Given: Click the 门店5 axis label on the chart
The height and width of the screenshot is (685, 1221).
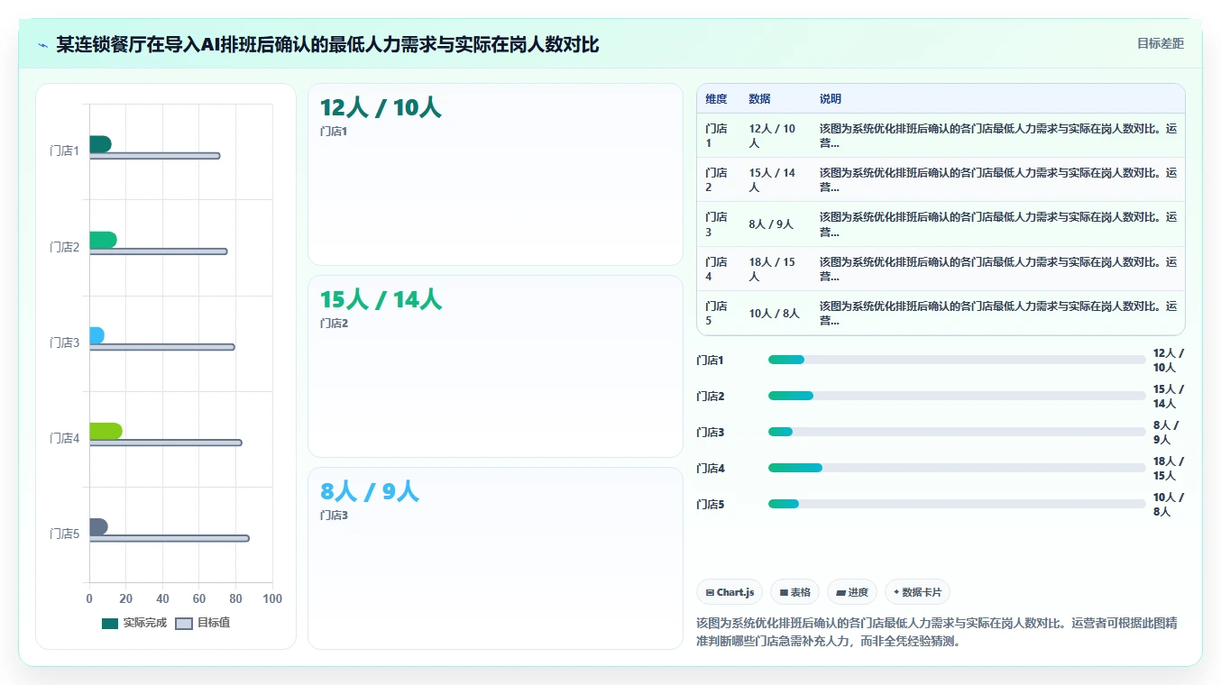Looking at the screenshot, I should point(65,534).
